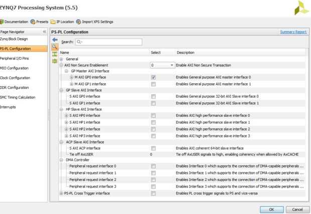Click the magnifier search toggle icon
The height and width of the screenshot is (214, 311).
pos(55,47)
